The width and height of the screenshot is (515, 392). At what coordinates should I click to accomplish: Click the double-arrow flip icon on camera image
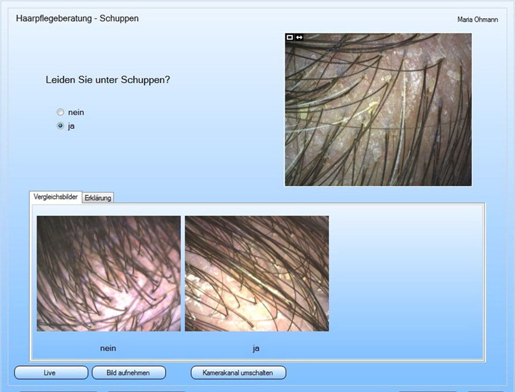point(299,38)
